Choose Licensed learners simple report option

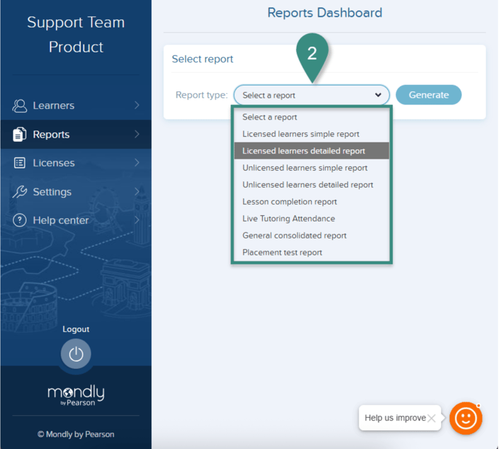301,134
